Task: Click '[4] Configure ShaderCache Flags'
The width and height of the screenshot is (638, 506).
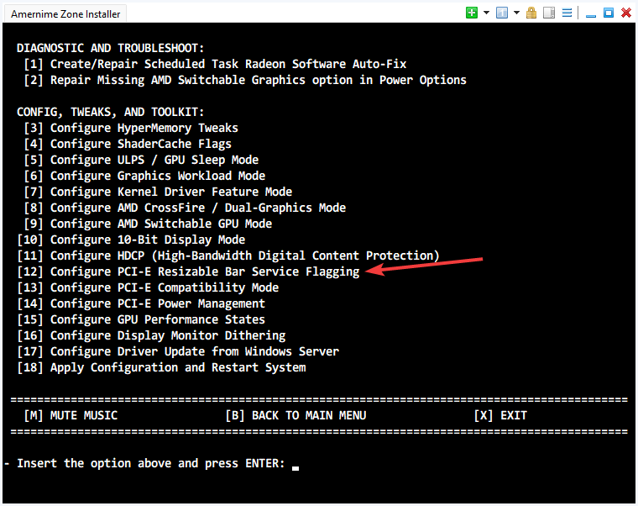Action: click(x=128, y=145)
